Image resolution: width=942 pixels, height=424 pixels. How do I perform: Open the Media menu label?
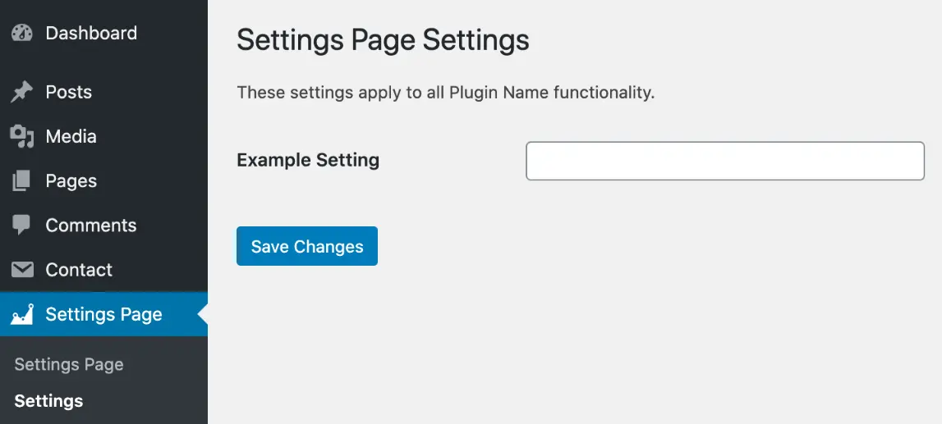pos(71,137)
